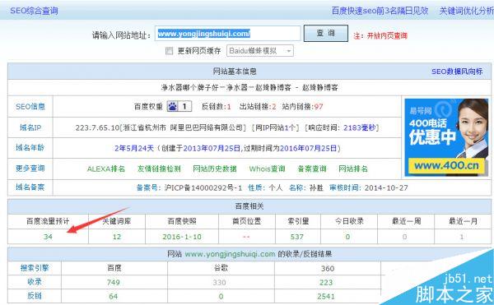Image resolution: width=494 pixels, height=305 pixels.
Task: Open the SEO数据风向标 link
Action: pyautogui.click(x=457, y=72)
